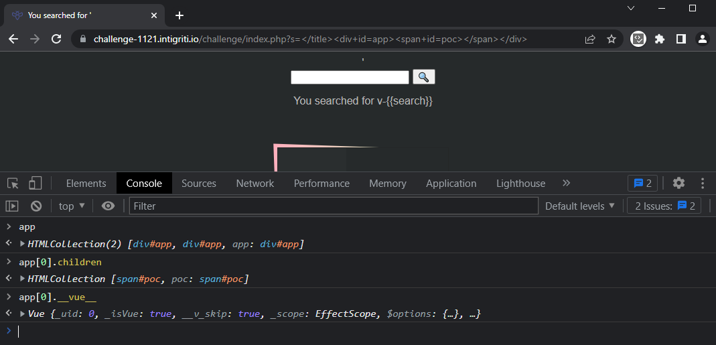The width and height of the screenshot is (716, 345).
Task: Expand the HTMLCollection(2) console entry
Action: coord(23,244)
